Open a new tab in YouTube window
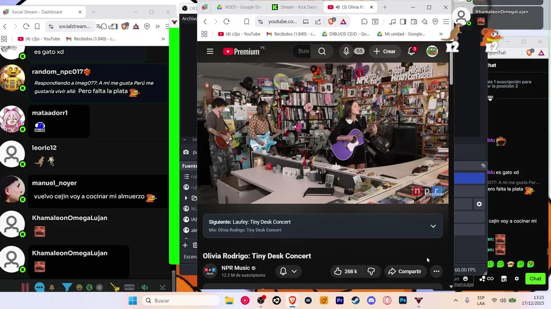551x309 pixels. (385, 7)
